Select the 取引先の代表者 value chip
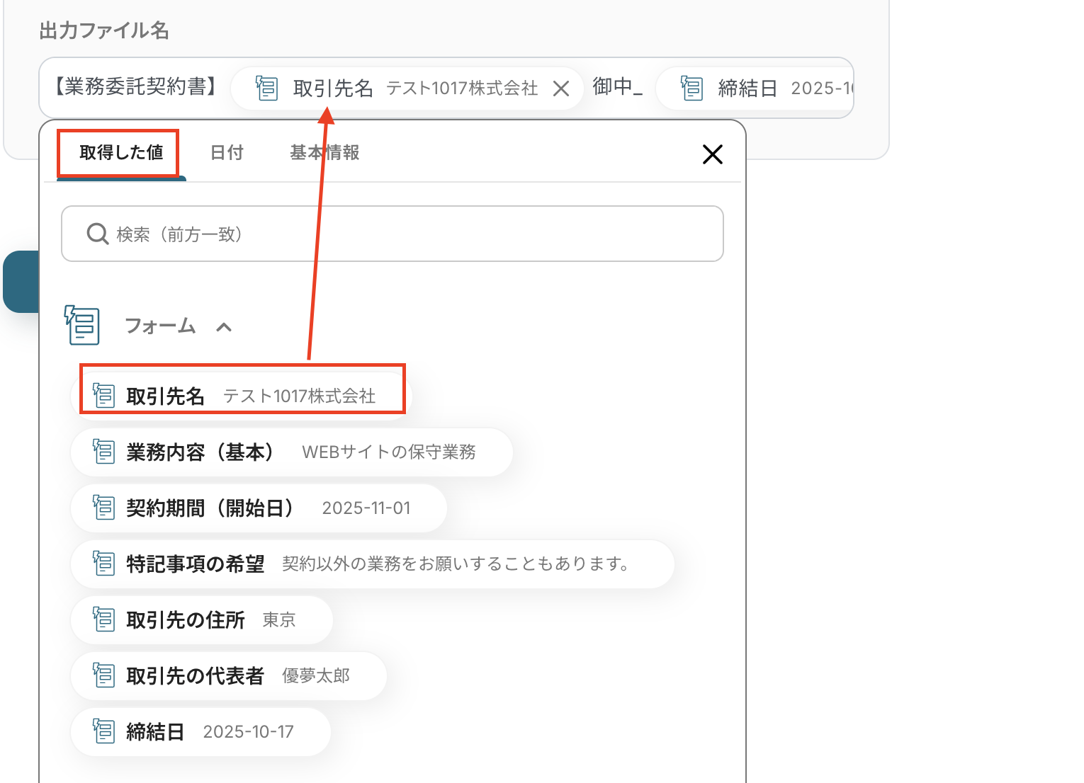 click(x=229, y=675)
